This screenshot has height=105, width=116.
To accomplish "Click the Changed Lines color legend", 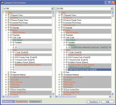I will [x=21, y=102].
